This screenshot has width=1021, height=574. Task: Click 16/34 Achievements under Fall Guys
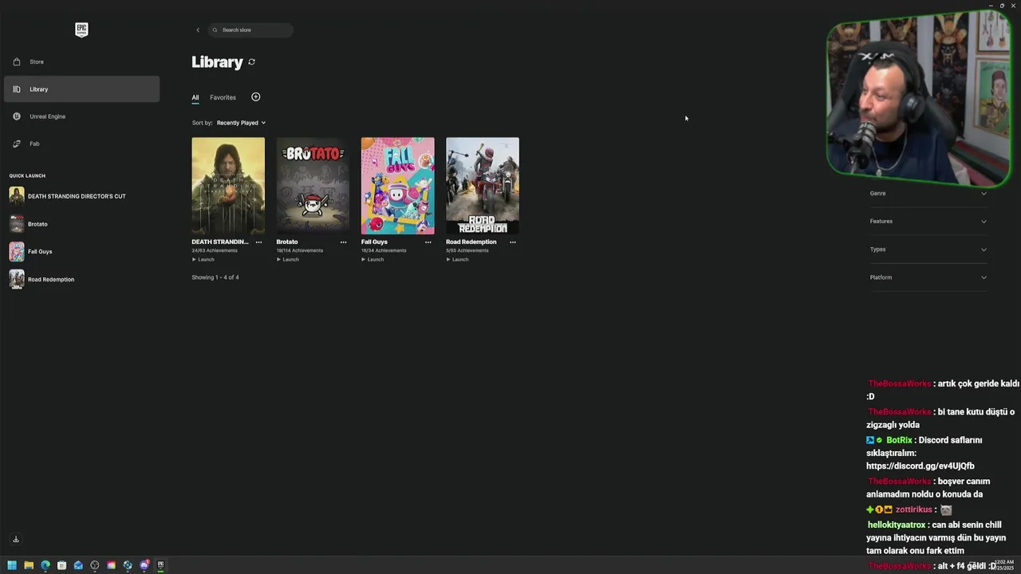pyautogui.click(x=384, y=250)
